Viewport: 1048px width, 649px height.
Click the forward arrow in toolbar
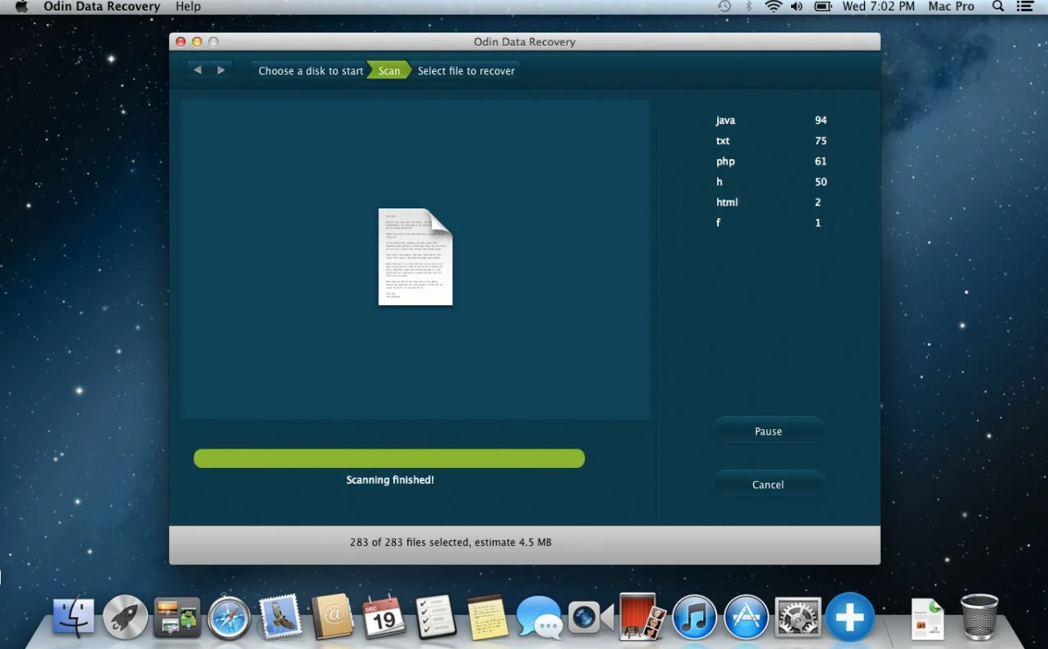click(x=221, y=69)
